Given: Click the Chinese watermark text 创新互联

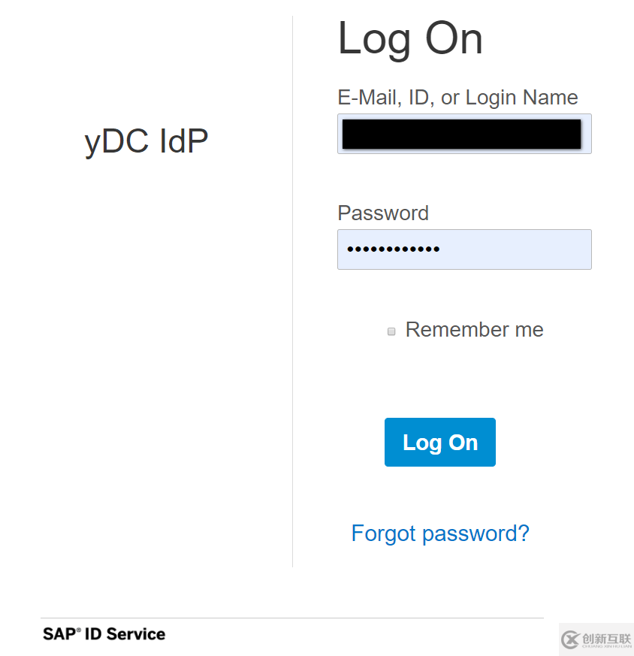Looking at the screenshot, I should (607, 638).
